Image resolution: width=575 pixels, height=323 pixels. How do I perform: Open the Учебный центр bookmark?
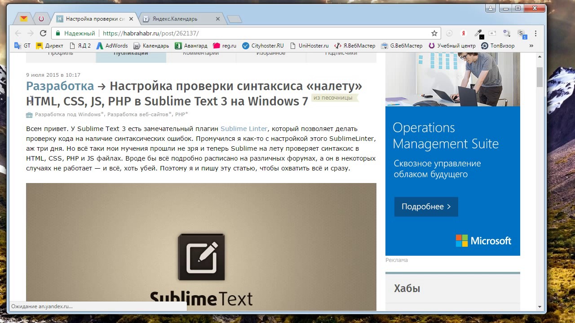click(x=451, y=45)
